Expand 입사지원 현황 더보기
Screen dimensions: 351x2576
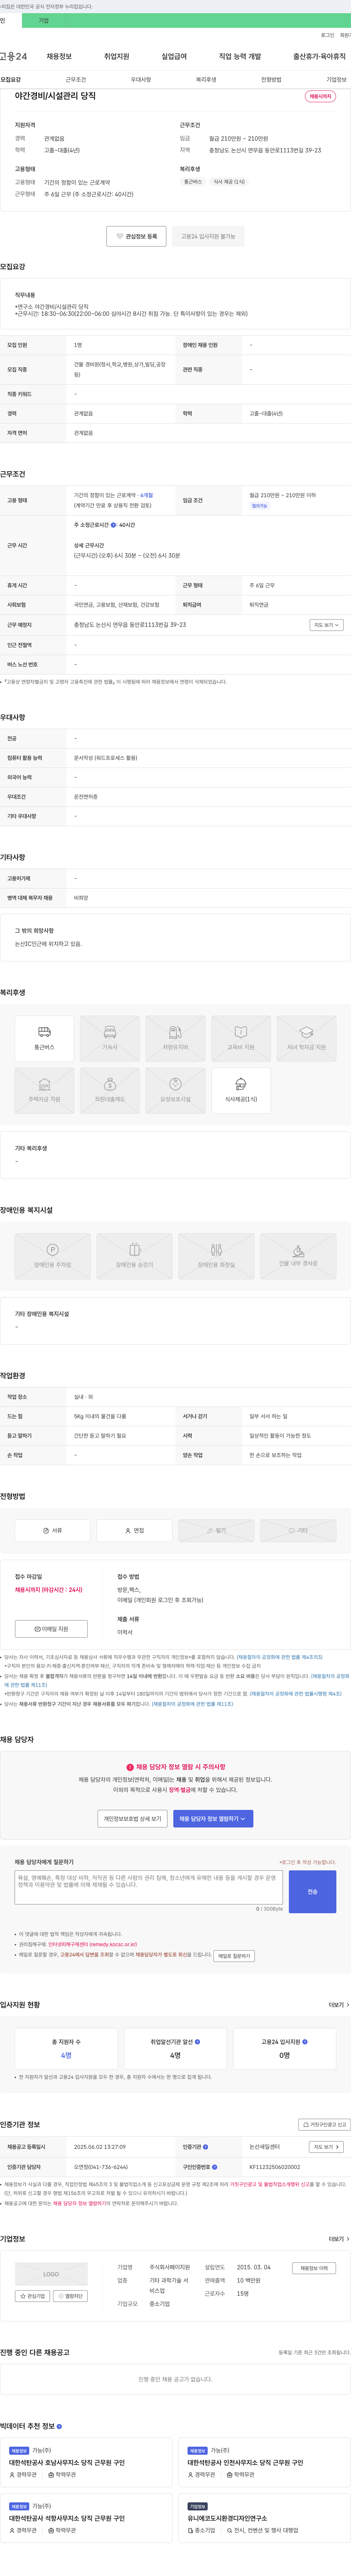tap(339, 2005)
